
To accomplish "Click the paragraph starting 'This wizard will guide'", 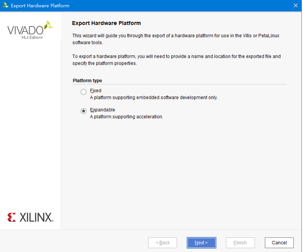I will point(176,39).
